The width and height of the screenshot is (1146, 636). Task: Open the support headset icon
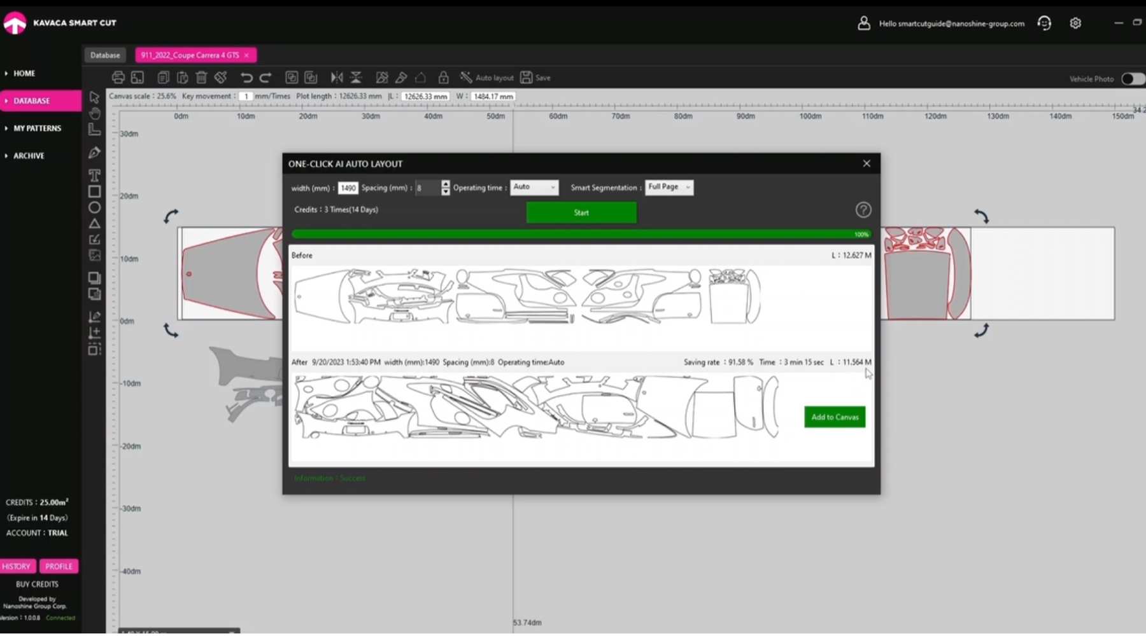coord(1044,23)
